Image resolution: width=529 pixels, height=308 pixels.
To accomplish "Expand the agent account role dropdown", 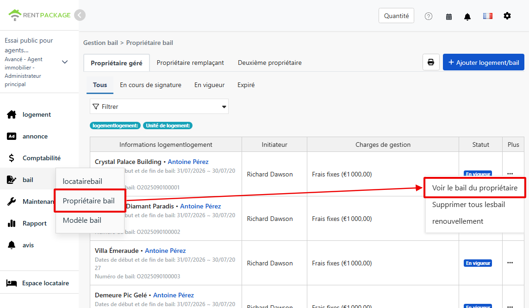I will point(65,62).
